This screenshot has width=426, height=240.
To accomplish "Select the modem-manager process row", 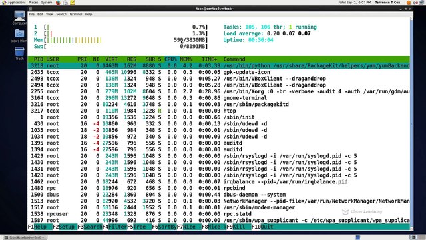I will click(219, 207).
